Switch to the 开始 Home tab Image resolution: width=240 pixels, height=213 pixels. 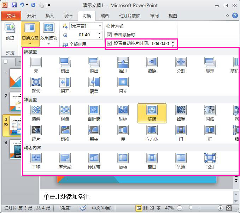pyautogui.click(x=31, y=16)
